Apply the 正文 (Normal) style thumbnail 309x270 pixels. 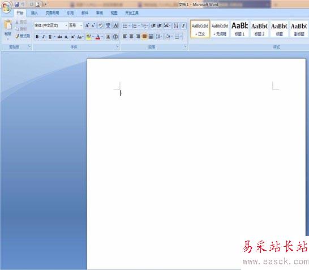tap(200, 29)
